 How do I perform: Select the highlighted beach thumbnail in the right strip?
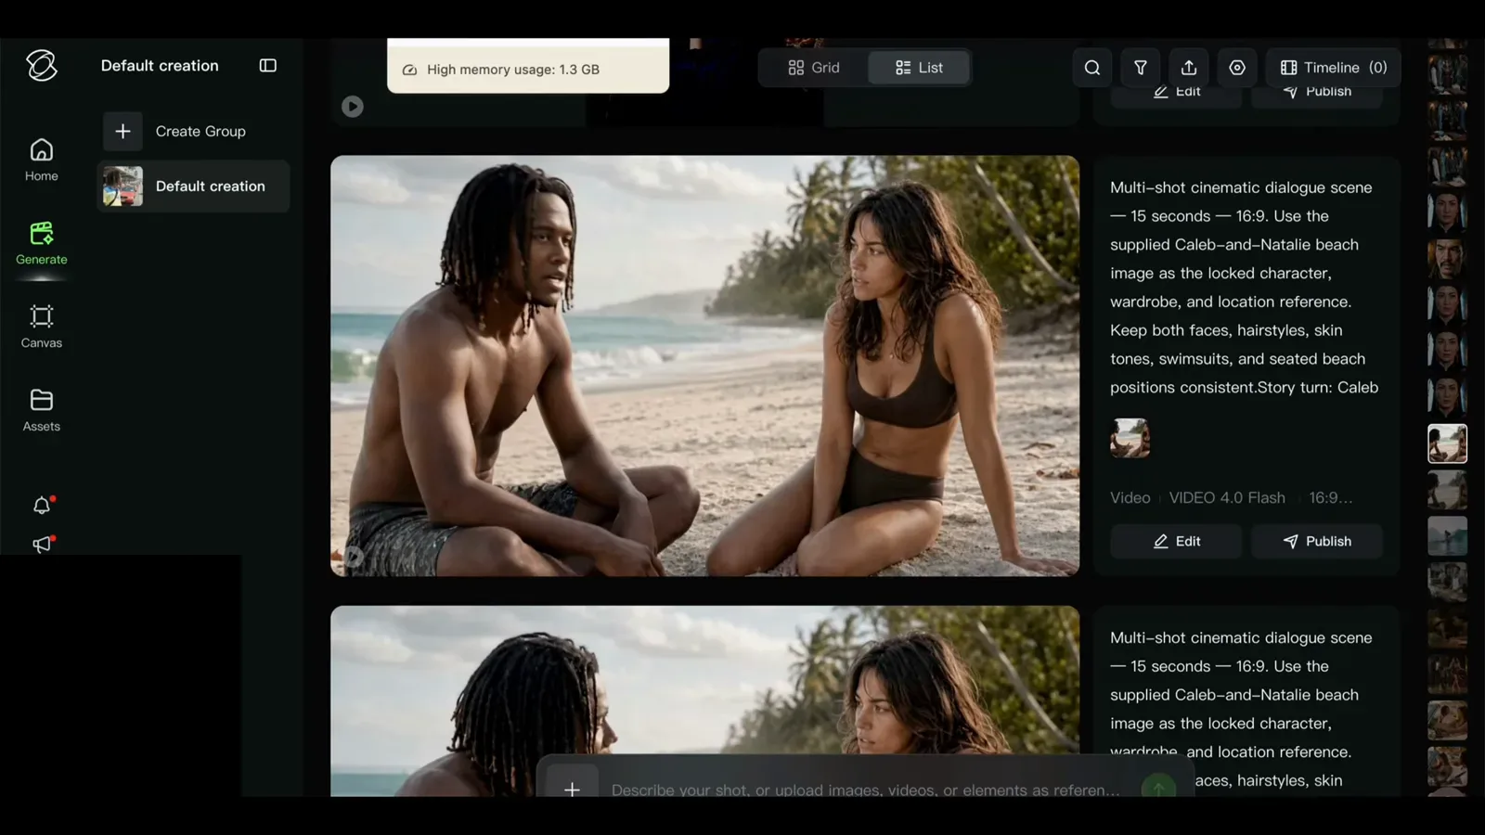[x=1447, y=443]
